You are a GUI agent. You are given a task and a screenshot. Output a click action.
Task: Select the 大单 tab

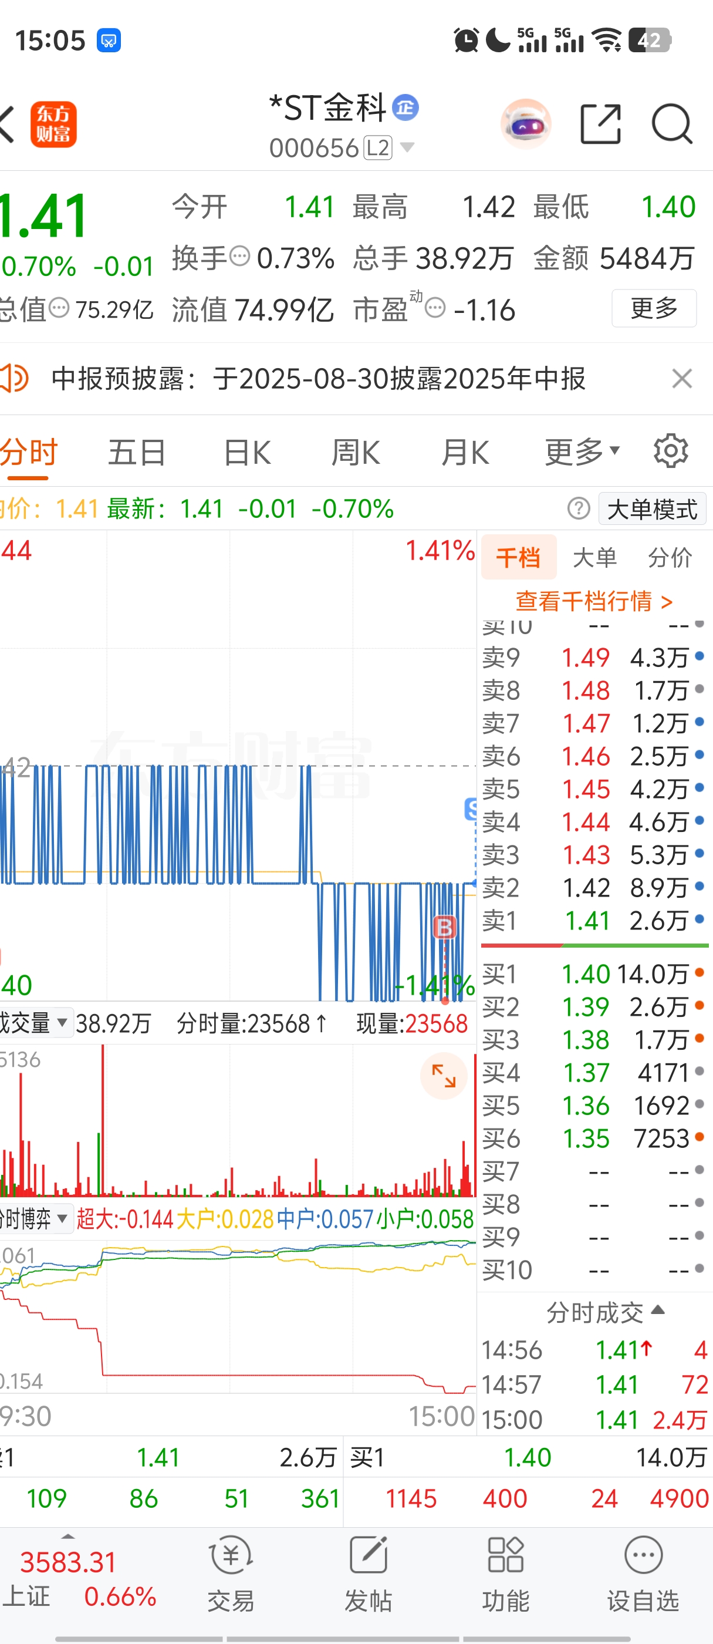coord(594,557)
